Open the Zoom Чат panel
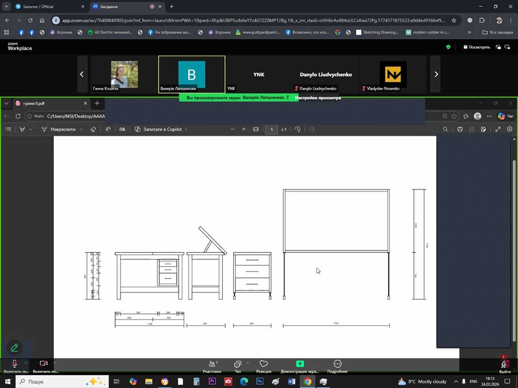 (x=237, y=365)
